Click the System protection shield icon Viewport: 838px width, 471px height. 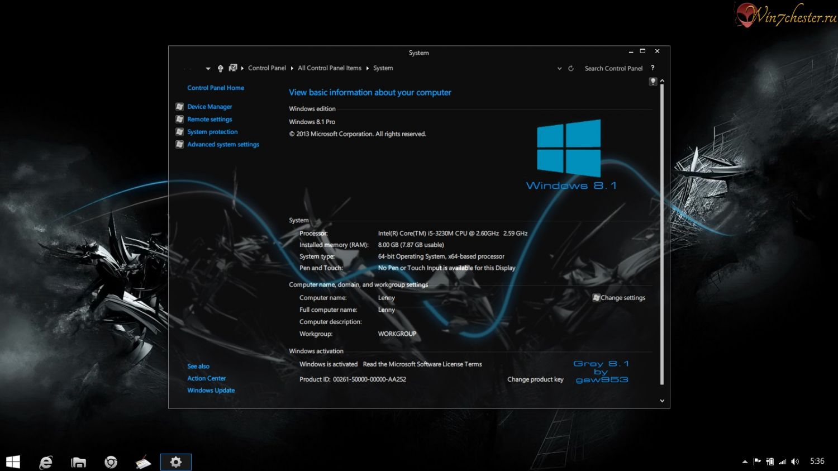[179, 132]
